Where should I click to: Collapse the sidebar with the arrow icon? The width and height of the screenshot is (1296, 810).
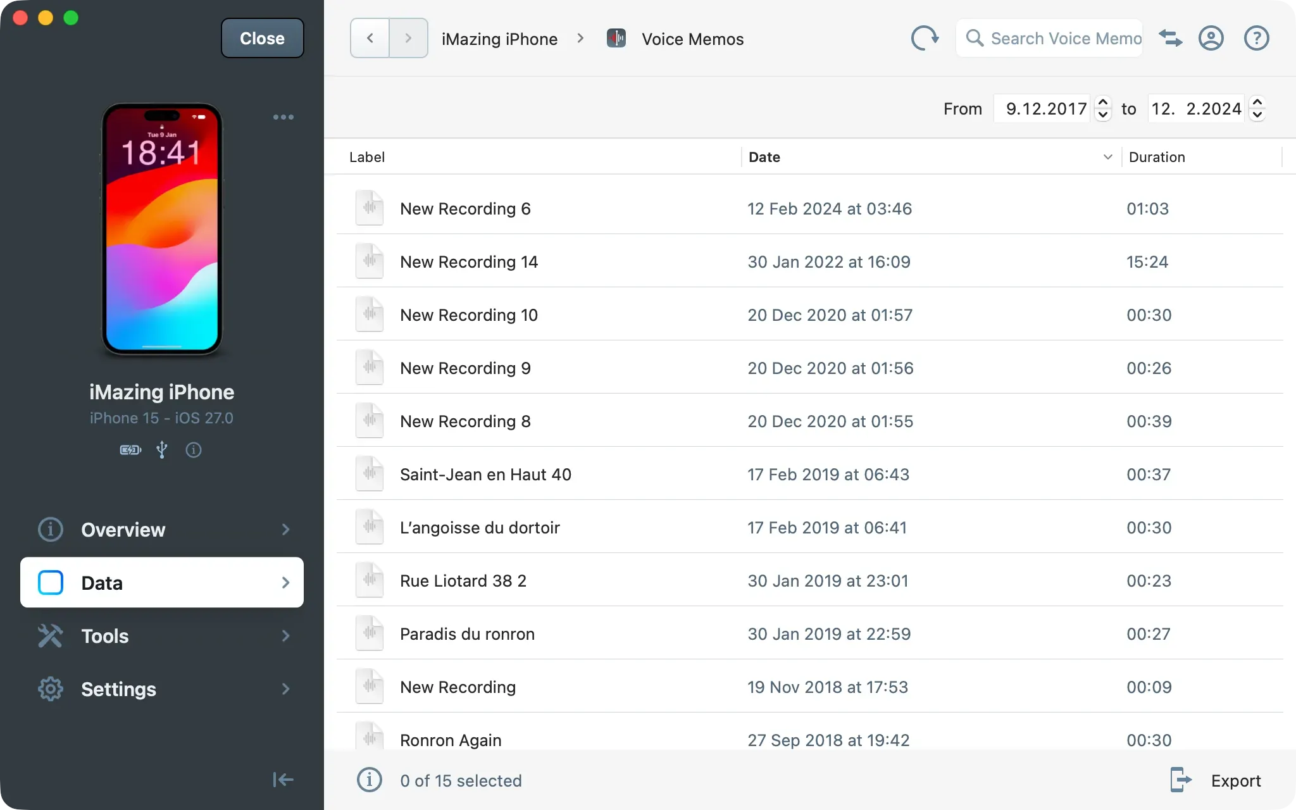(x=283, y=780)
